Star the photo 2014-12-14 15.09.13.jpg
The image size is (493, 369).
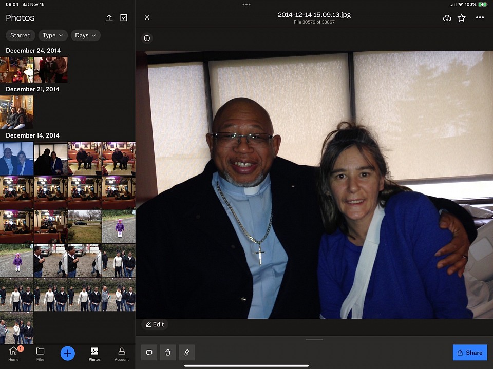[x=462, y=18]
